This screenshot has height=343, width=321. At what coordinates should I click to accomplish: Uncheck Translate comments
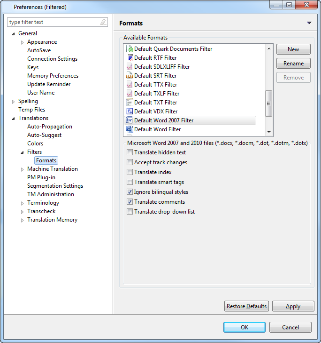coord(130,202)
